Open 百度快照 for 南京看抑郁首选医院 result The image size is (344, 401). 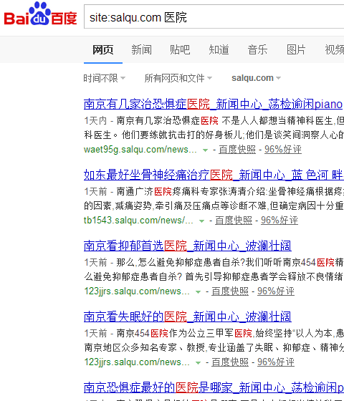[230, 291]
